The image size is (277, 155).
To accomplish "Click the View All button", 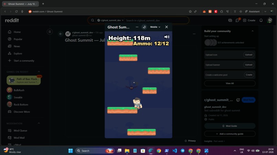I will coord(230,83).
